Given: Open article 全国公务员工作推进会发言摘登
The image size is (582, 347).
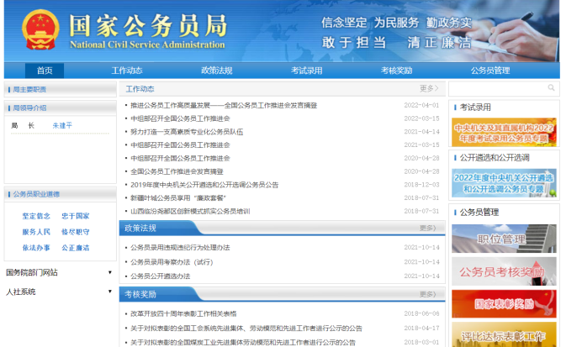Looking at the screenshot, I should (177, 171).
